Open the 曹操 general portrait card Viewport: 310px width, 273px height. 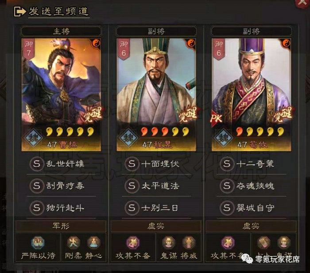click(x=61, y=95)
